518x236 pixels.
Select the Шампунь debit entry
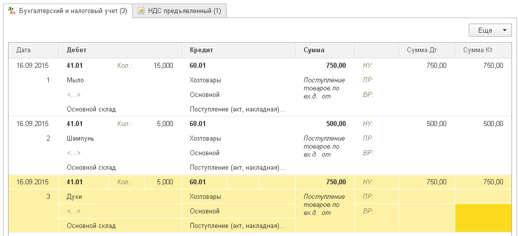[80, 138]
